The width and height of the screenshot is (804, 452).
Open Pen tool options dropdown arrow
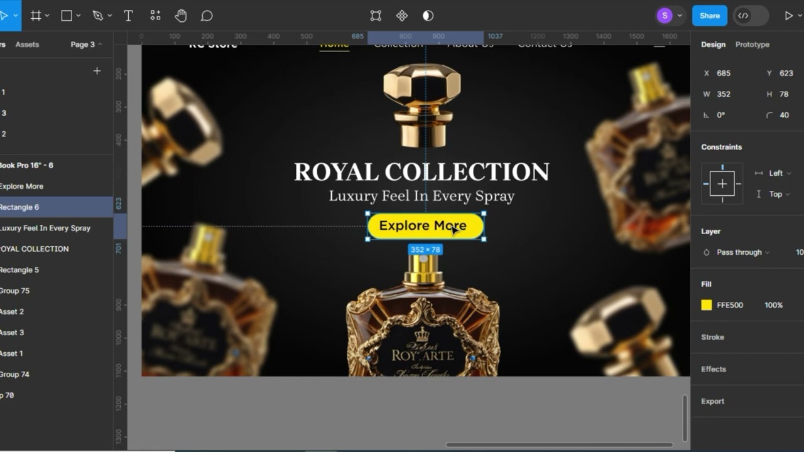pos(109,16)
